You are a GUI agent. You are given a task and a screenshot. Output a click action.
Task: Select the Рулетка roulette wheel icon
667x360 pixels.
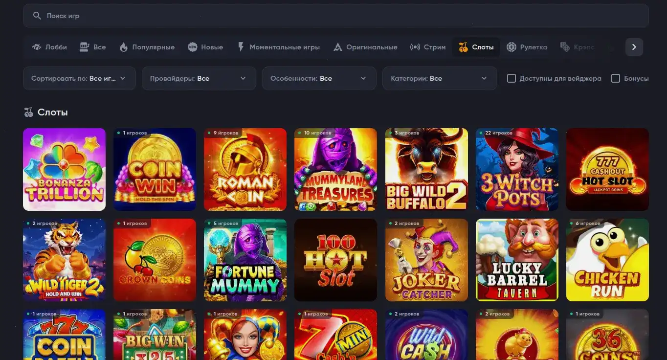[511, 46]
